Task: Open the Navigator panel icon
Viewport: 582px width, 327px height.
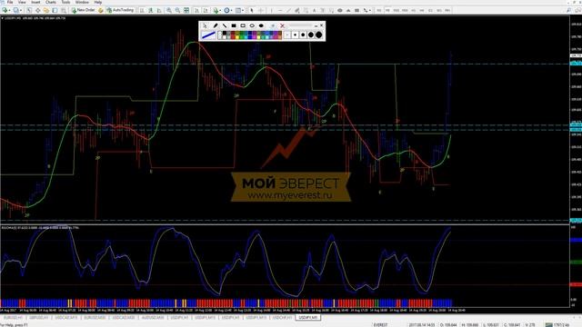Action: coord(46,10)
